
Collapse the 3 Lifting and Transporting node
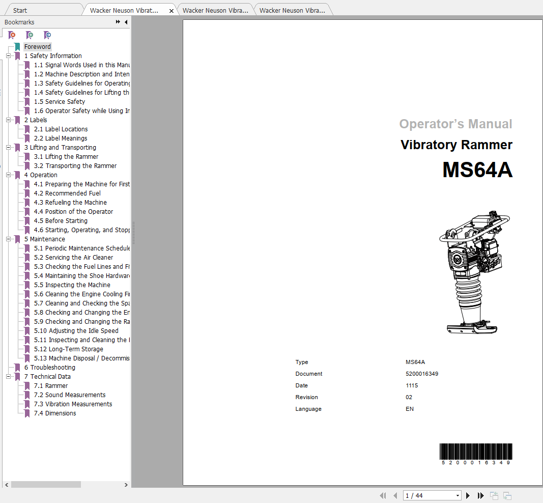pyautogui.click(x=8, y=148)
